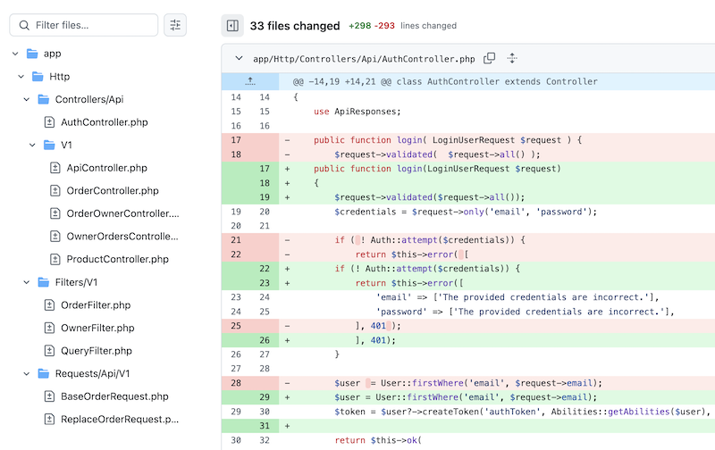The height and width of the screenshot is (450, 715).
Task: Collapse the app folder
Action: [x=15, y=54]
